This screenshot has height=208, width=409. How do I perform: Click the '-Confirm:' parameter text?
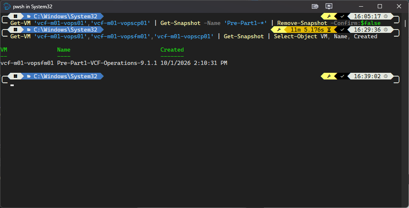coord(345,23)
